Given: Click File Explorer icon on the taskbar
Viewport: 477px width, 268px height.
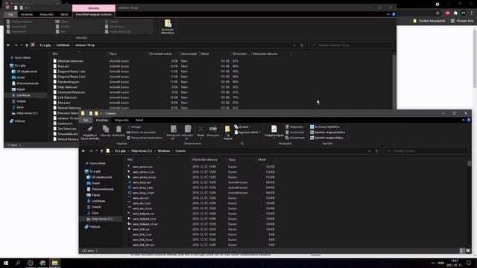Looking at the screenshot, I should pyautogui.click(x=54, y=263).
